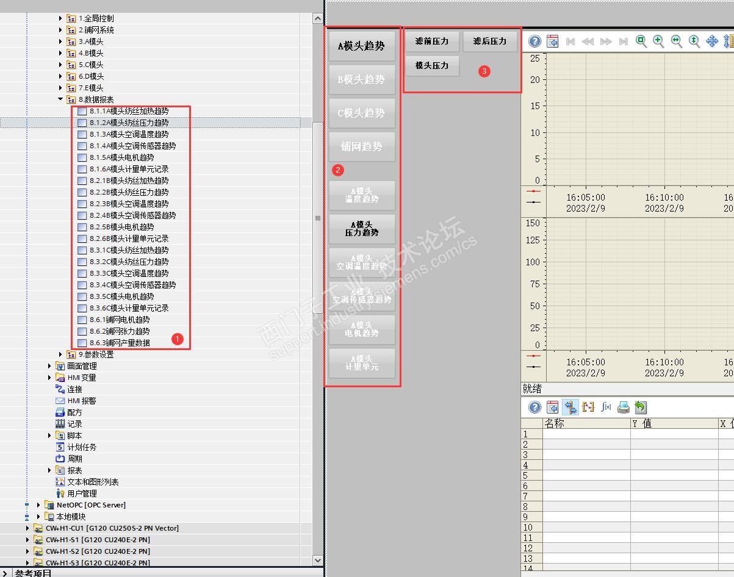The width and height of the screenshot is (734, 577).
Task: Expand the 3.A模头 folder
Action: 60,41
